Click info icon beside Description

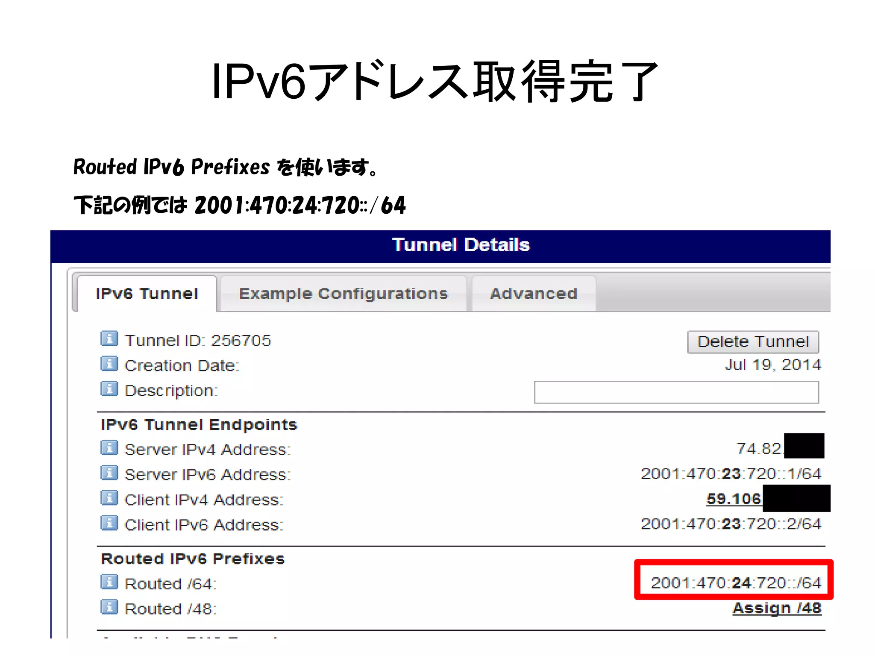(109, 389)
